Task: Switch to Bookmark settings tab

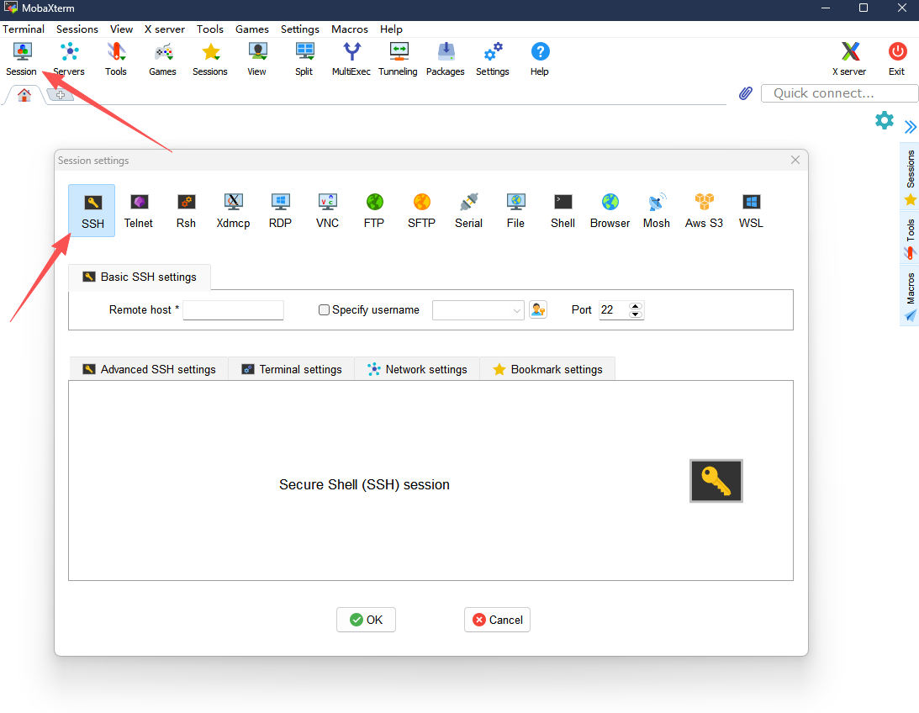Action: point(548,369)
